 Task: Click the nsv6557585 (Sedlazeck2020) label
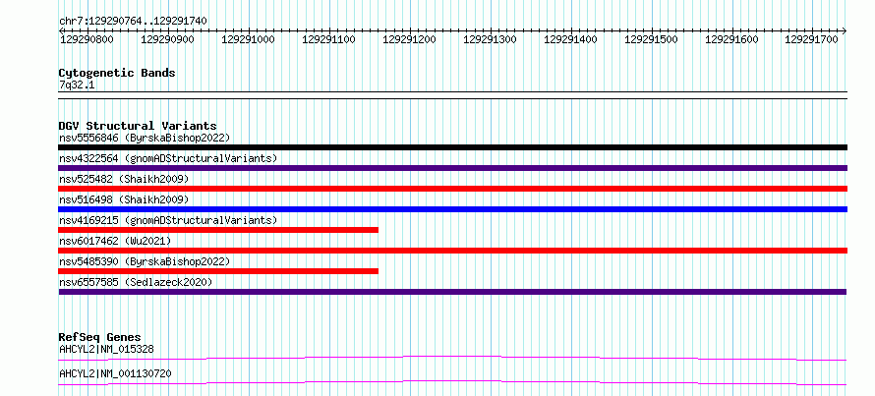click(136, 282)
